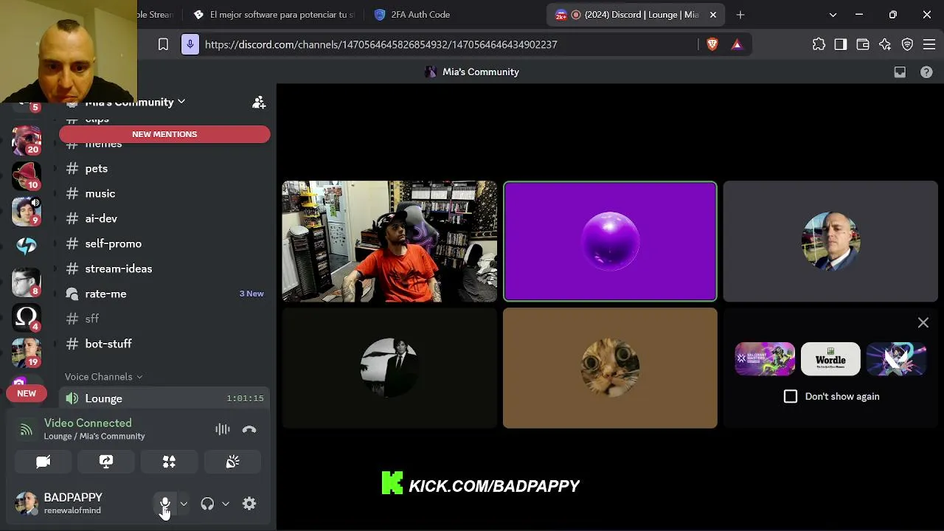
Task: Select the cat avatar participant tile
Action: [x=610, y=368]
